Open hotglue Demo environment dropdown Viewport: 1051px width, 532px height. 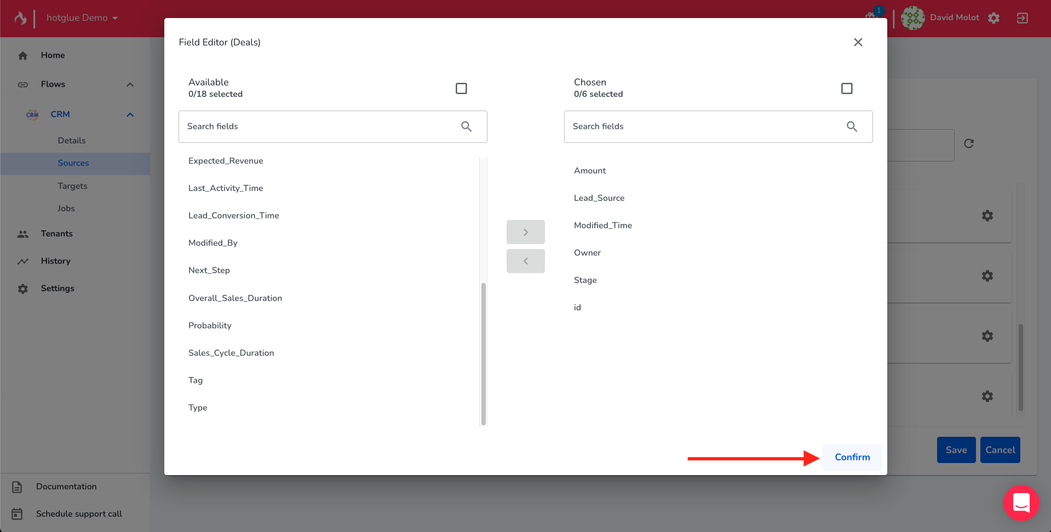click(82, 18)
